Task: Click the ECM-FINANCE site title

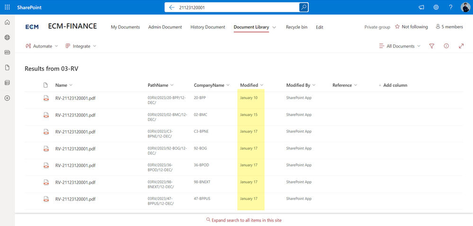Action: coord(72,26)
